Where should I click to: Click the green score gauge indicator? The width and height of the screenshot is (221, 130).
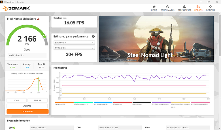point(44,37)
